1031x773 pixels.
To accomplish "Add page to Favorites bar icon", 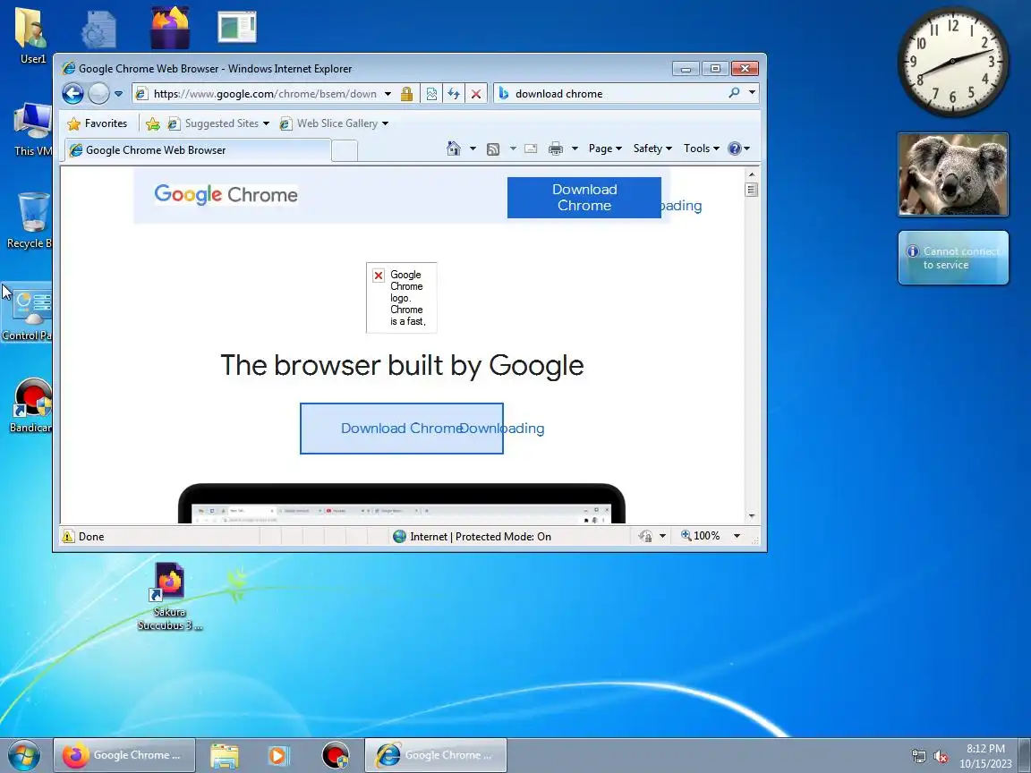I will point(153,123).
